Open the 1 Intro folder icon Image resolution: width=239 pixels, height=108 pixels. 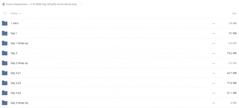click(5, 23)
